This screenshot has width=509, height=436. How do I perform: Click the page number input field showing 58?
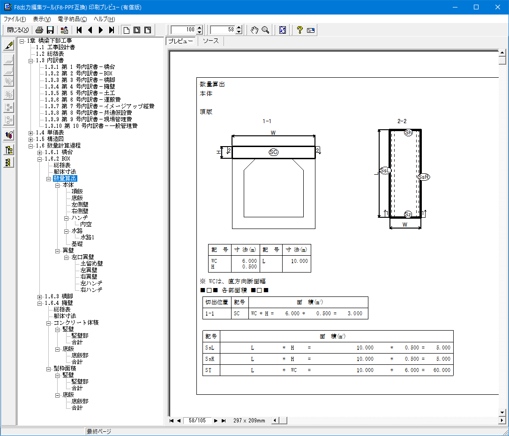[223, 30]
